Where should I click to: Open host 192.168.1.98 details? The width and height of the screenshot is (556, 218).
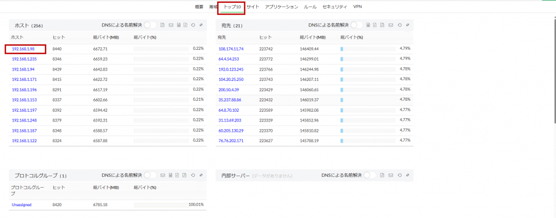tap(23, 49)
